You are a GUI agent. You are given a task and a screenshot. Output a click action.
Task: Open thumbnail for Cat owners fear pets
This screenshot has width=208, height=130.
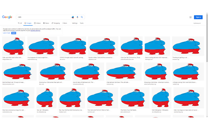[55, 71]
